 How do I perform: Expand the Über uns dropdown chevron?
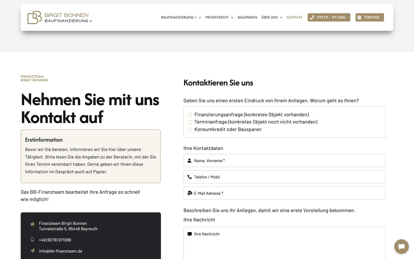point(281,18)
